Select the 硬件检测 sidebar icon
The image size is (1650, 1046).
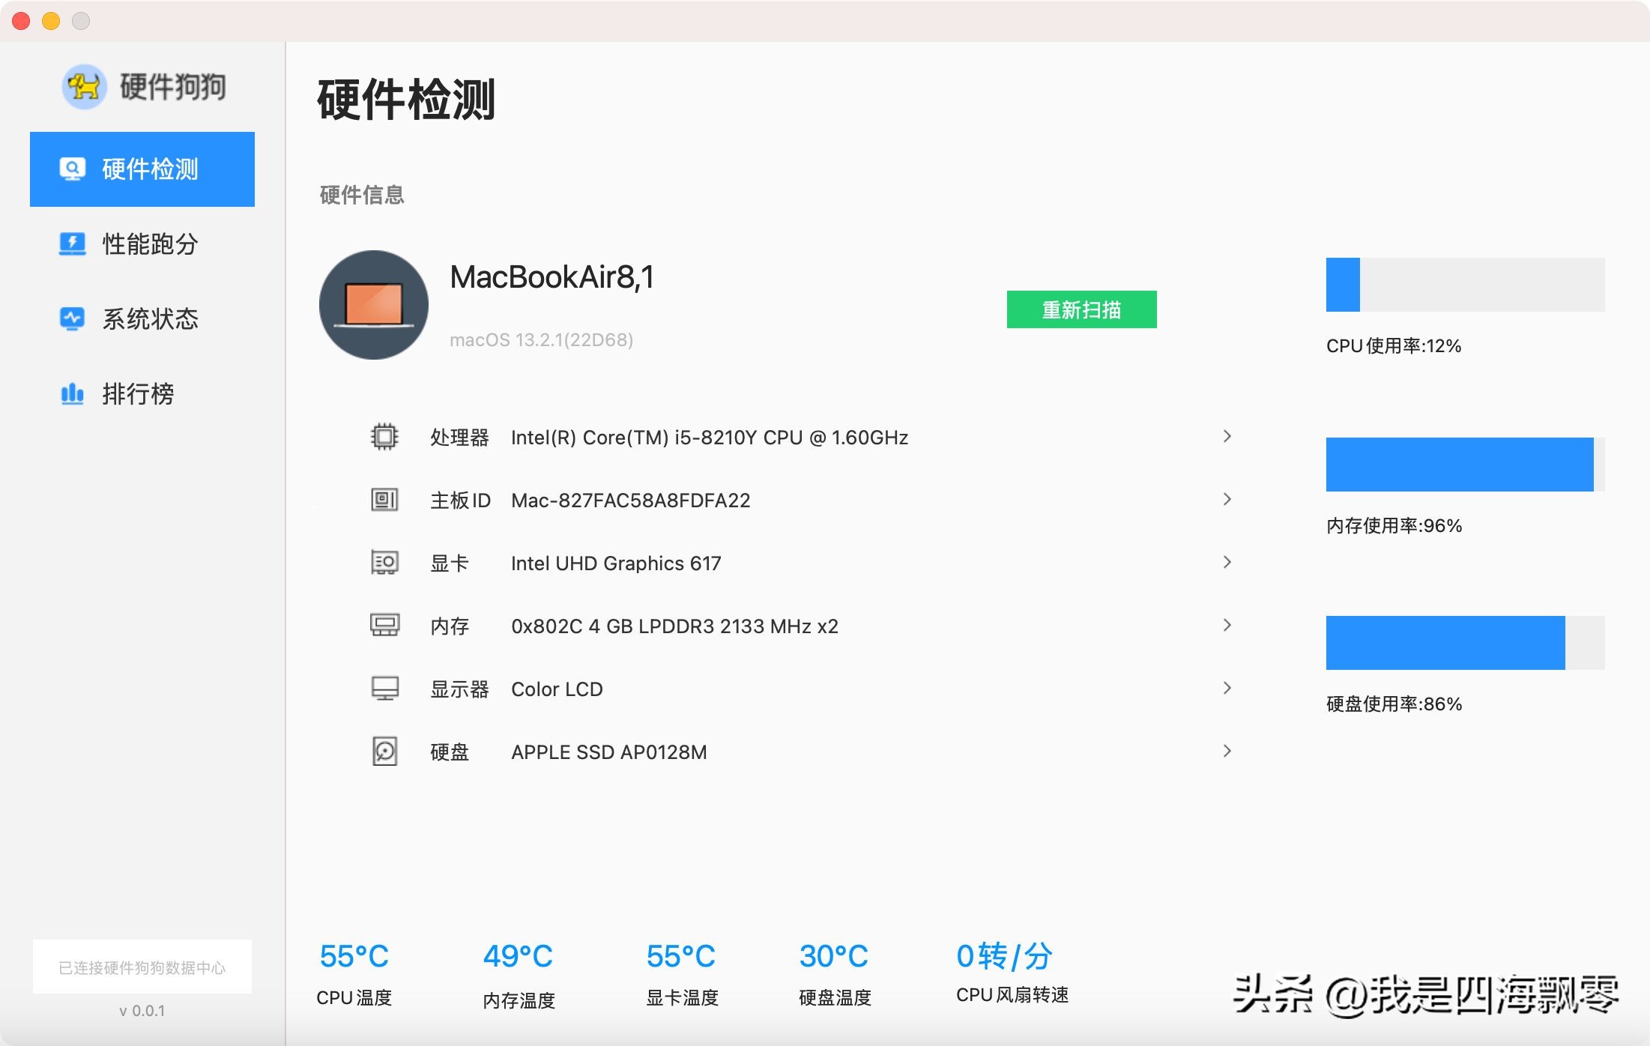pyautogui.click(x=71, y=169)
